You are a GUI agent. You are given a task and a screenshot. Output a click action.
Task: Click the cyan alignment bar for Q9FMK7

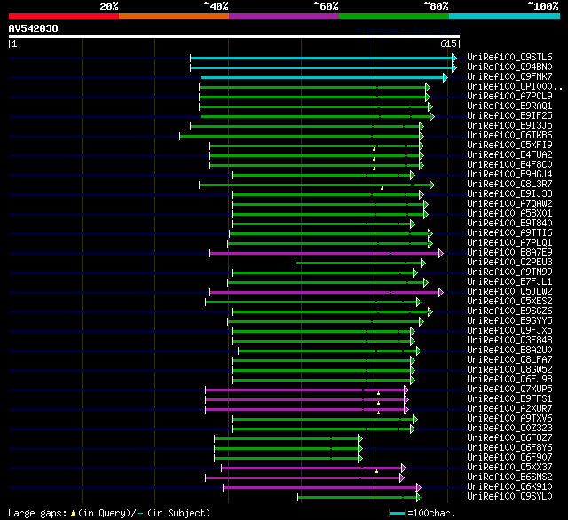(x=322, y=77)
